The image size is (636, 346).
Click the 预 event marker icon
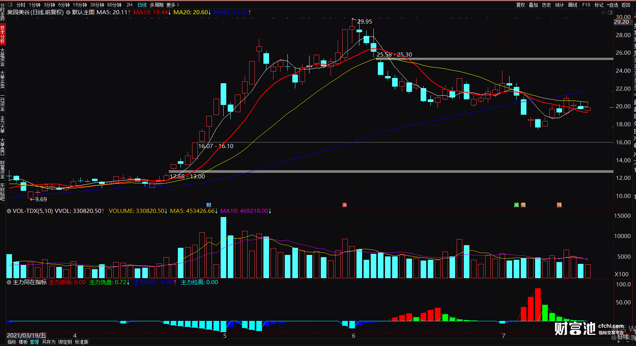click(x=559, y=205)
